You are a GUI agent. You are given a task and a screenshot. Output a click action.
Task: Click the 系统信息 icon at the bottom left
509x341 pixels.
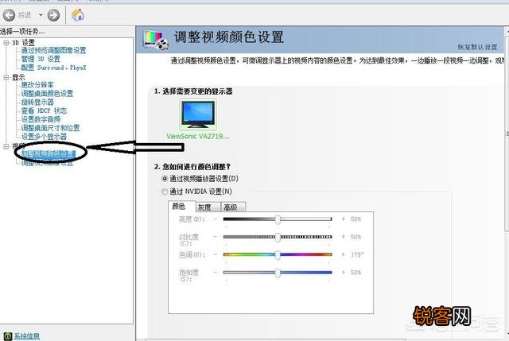[x=8, y=336]
